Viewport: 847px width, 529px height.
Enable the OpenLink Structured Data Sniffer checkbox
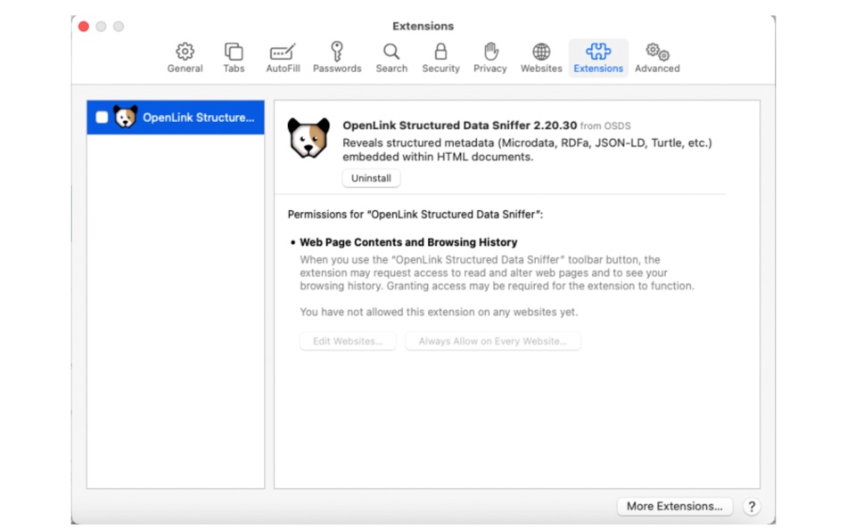[x=102, y=118]
